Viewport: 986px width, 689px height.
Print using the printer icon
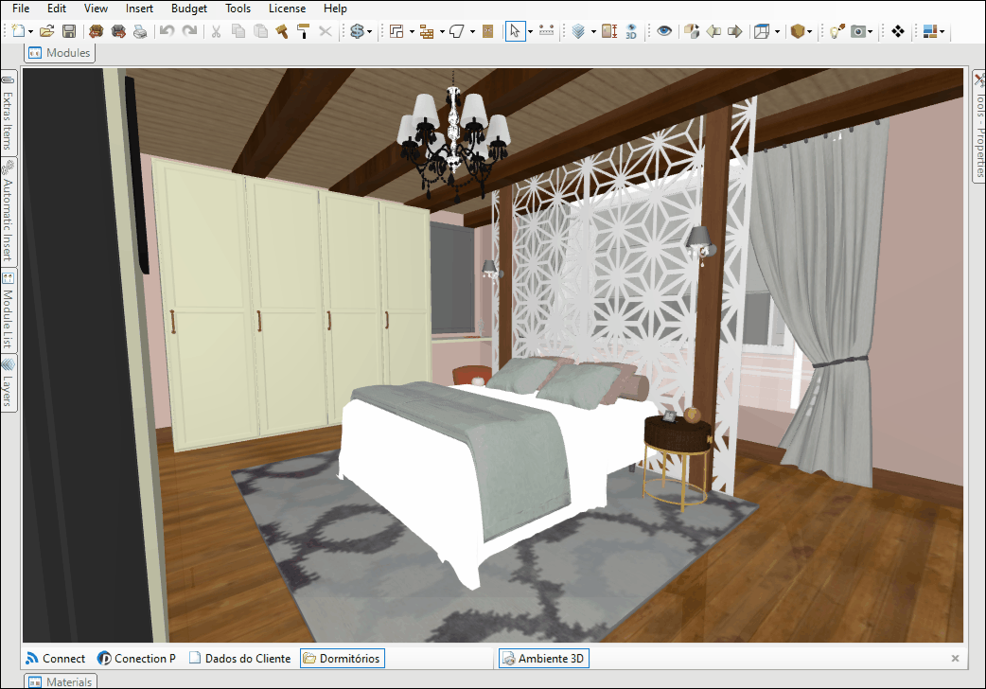140,31
